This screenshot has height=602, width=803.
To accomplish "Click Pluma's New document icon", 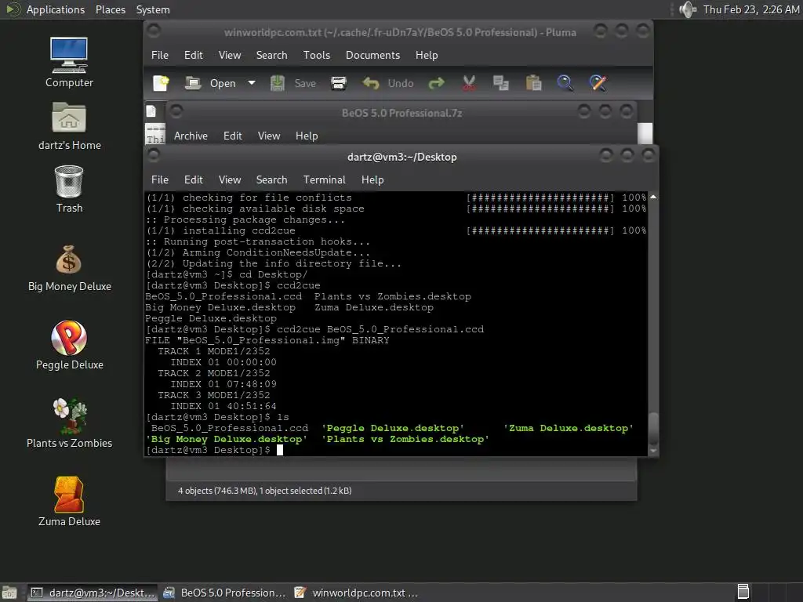I will point(161,83).
